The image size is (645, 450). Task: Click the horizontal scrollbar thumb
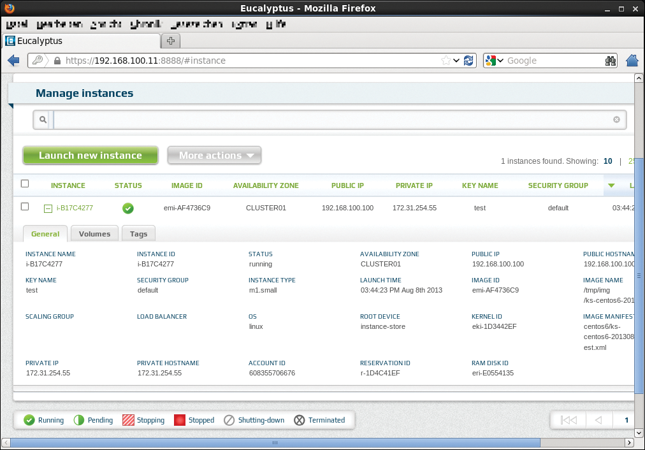point(275,442)
